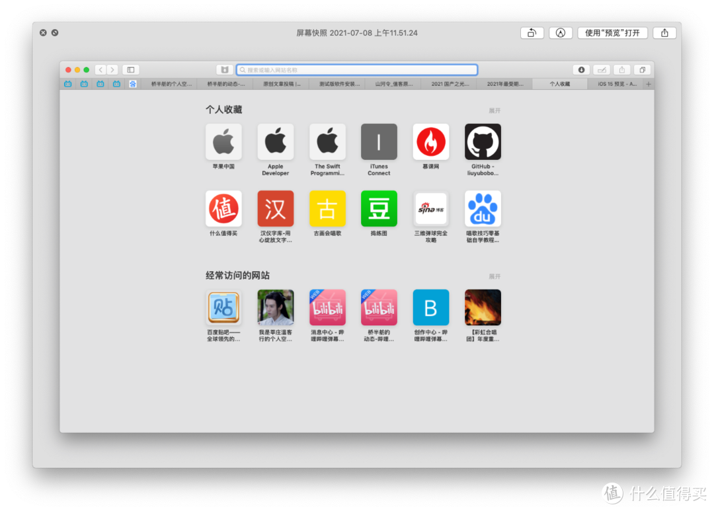This screenshot has width=714, height=511.
Task: Select the pinned Baidu paw tab
Action: click(x=132, y=84)
